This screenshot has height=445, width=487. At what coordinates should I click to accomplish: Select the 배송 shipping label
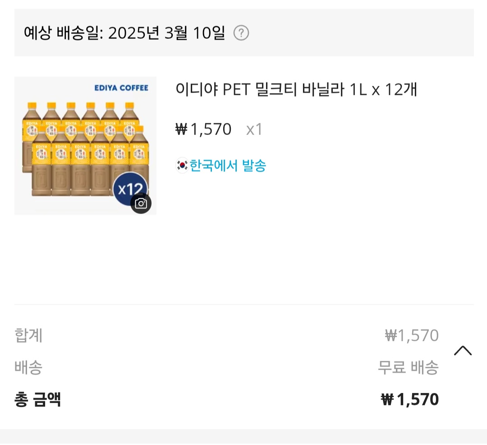coord(28,367)
